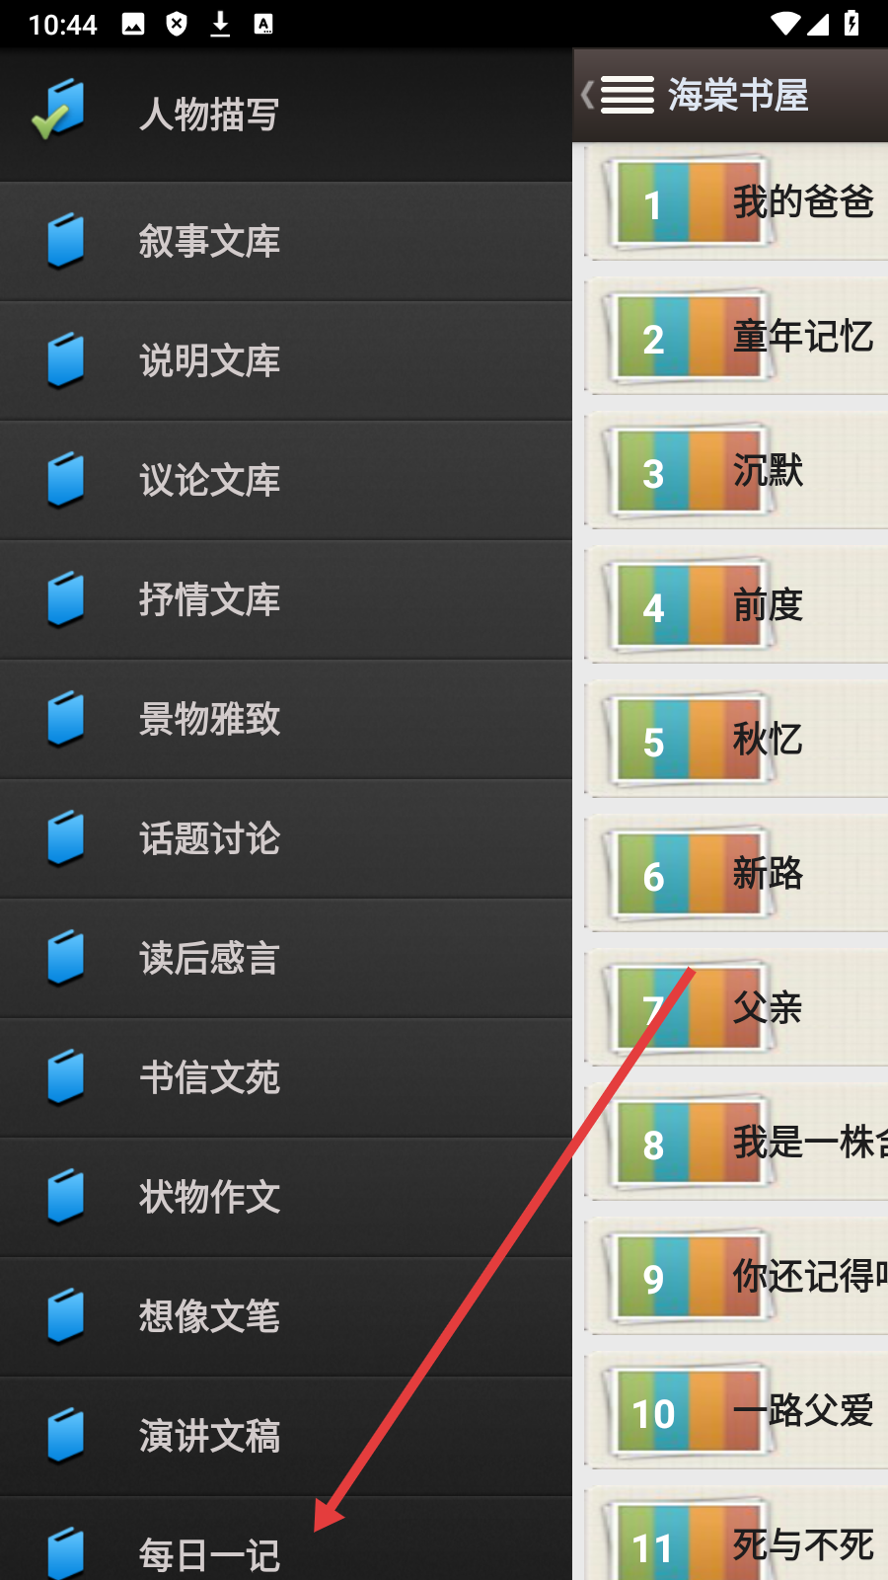Tap the colored number 5 tile for 秋忆
The height and width of the screenshot is (1580, 888).
(690, 740)
